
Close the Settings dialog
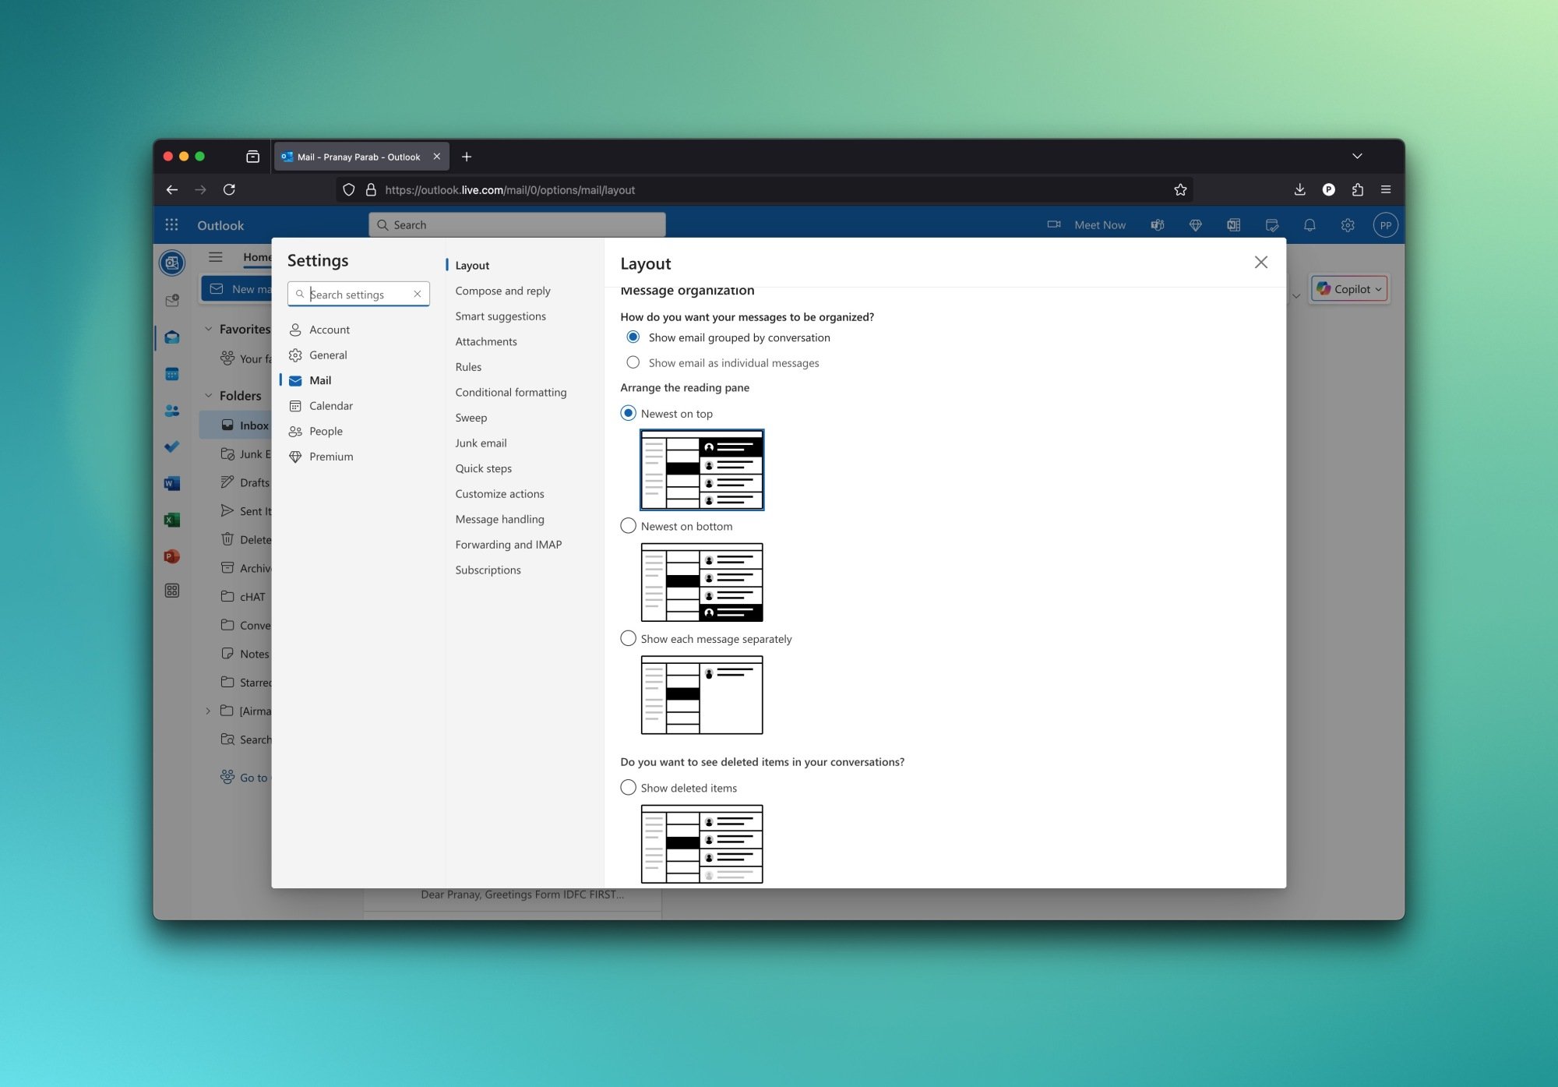coord(1261,263)
